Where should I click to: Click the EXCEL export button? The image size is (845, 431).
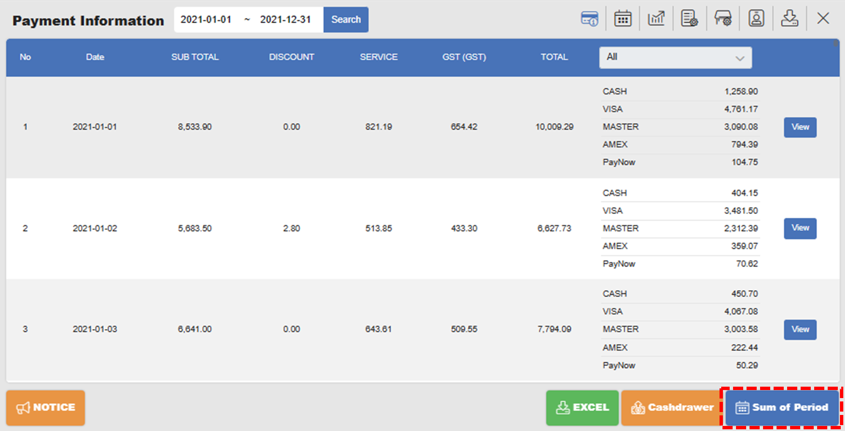tap(582, 407)
